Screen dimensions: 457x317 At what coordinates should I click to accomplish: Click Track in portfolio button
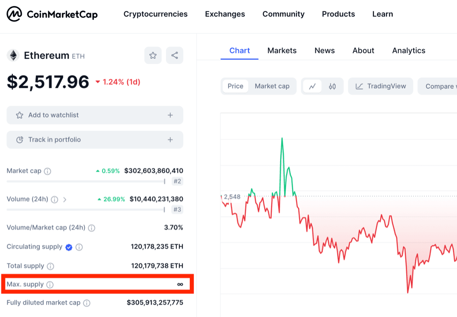click(95, 140)
